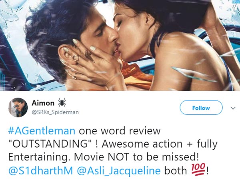This screenshot has height=180, width=240.
Task: Click the display name Aimon
Action: [x=43, y=103]
